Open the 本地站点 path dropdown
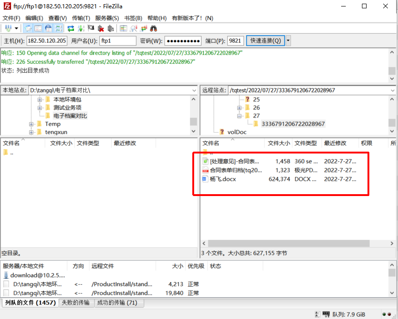The width and height of the screenshot is (398, 319). tap(194, 90)
